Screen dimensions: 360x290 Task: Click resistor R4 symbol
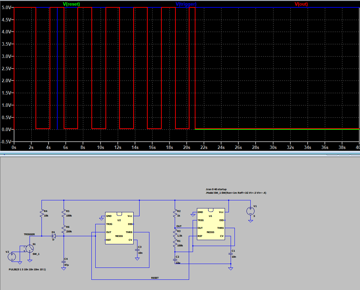coord(42,213)
